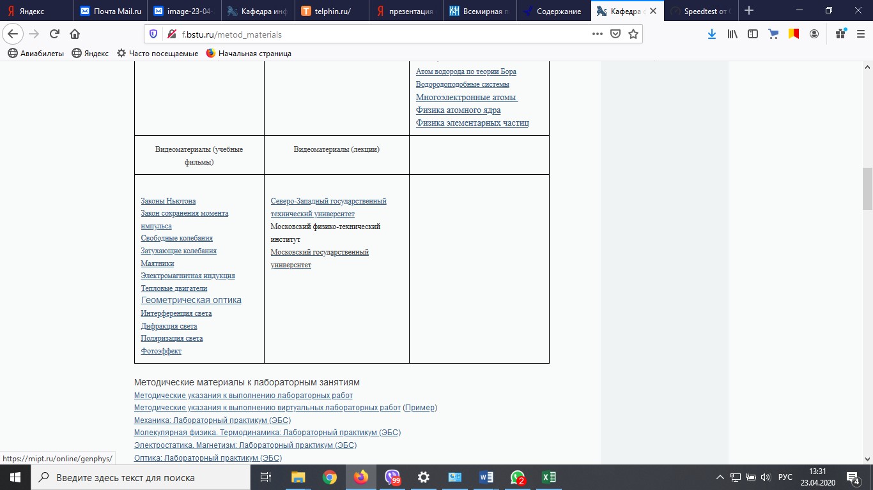Switch input language РУС

785,477
